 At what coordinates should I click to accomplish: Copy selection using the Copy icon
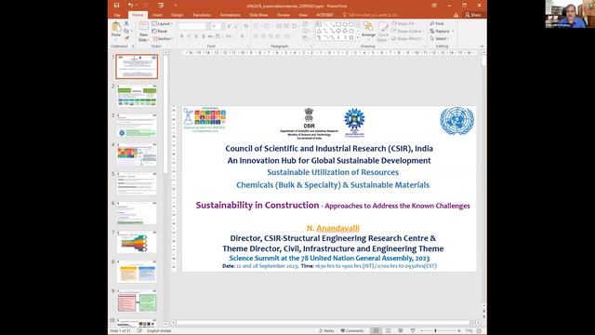126,31
